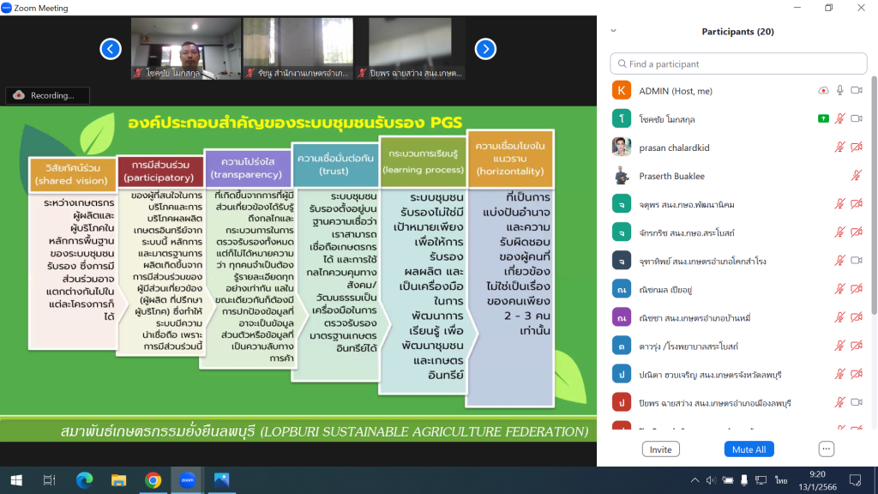Toggle ADMIN's video camera in participant list
The image size is (878, 494).
pyautogui.click(x=856, y=91)
